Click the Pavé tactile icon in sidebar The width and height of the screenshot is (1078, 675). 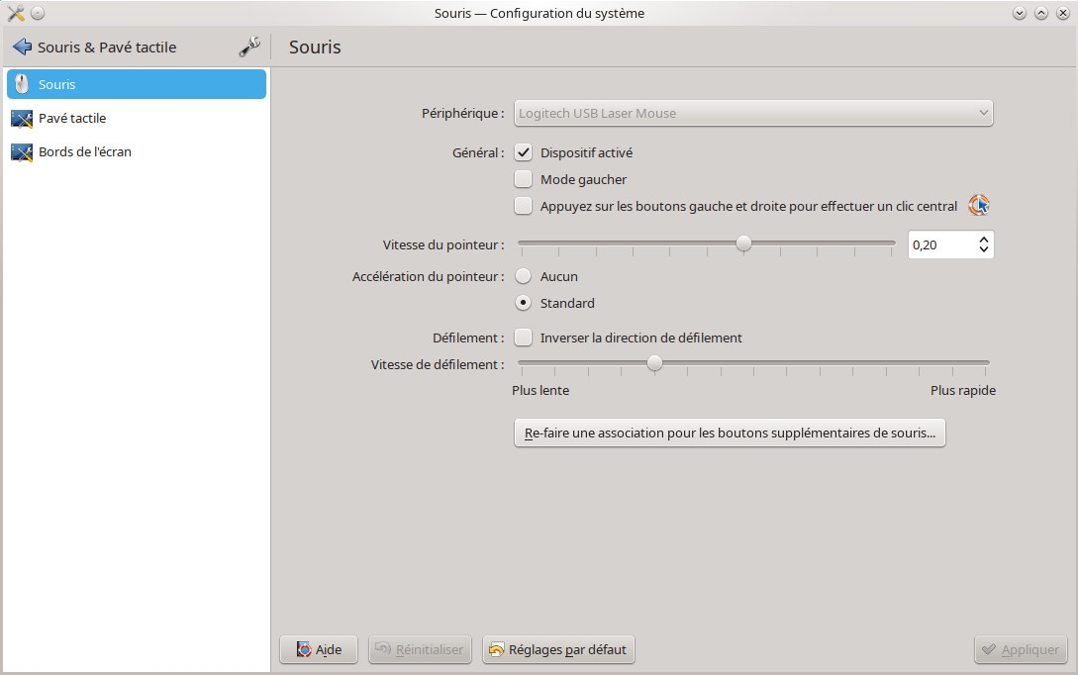tap(22, 119)
